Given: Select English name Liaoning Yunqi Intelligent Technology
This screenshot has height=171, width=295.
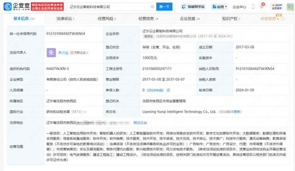Looking at the screenshot, I should click(179, 112).
